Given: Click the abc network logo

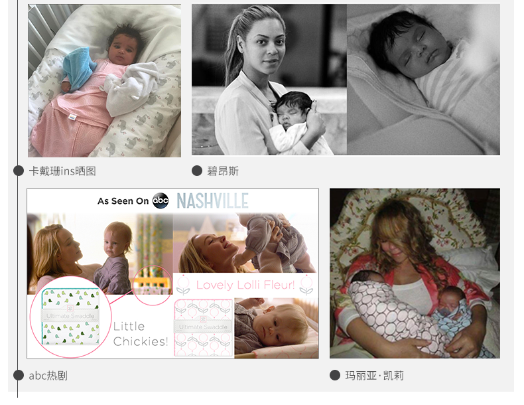Looking at the screenshot, I should tap(161, 201).
